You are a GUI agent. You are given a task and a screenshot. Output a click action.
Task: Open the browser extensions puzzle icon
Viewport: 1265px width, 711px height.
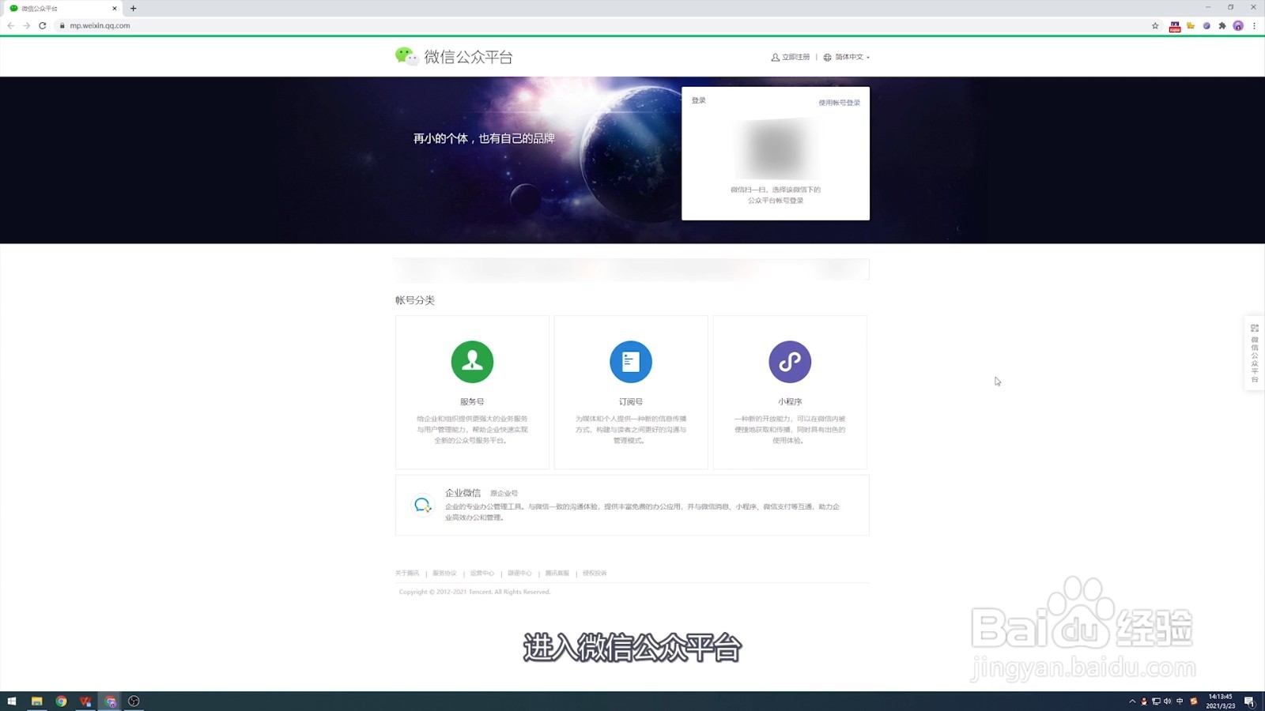pyautogui.click(x=1222, y=26)
